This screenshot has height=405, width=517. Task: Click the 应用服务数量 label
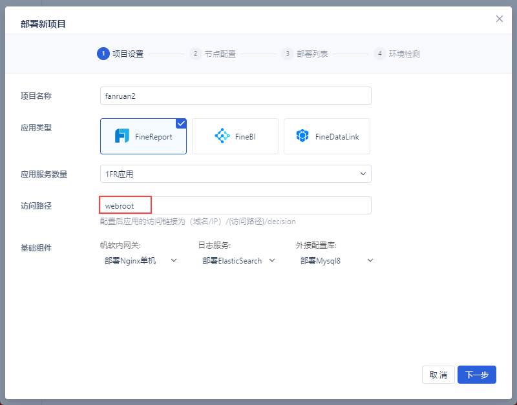(x=44, y=174)
